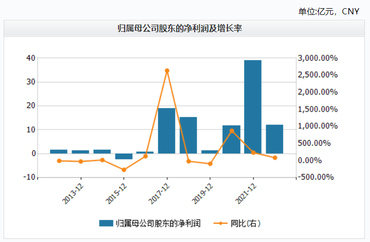The height and width of the screenshot is (242, 370).
Task: Select the final orange data point on the line
Action: 274,158
